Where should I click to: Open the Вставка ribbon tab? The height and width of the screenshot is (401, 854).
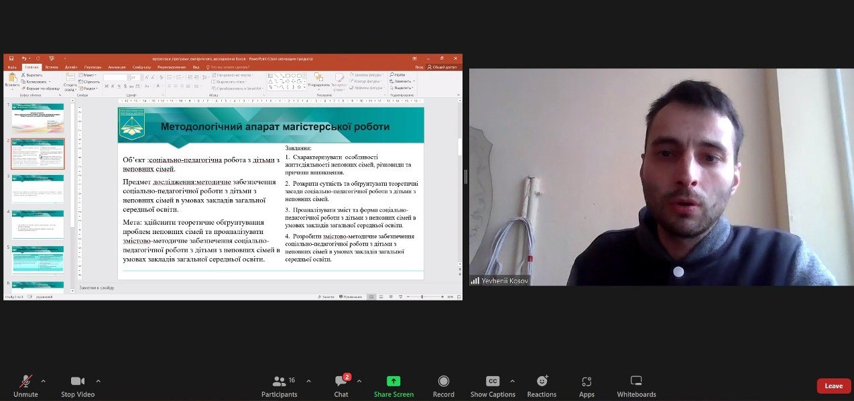click(51, 67)
